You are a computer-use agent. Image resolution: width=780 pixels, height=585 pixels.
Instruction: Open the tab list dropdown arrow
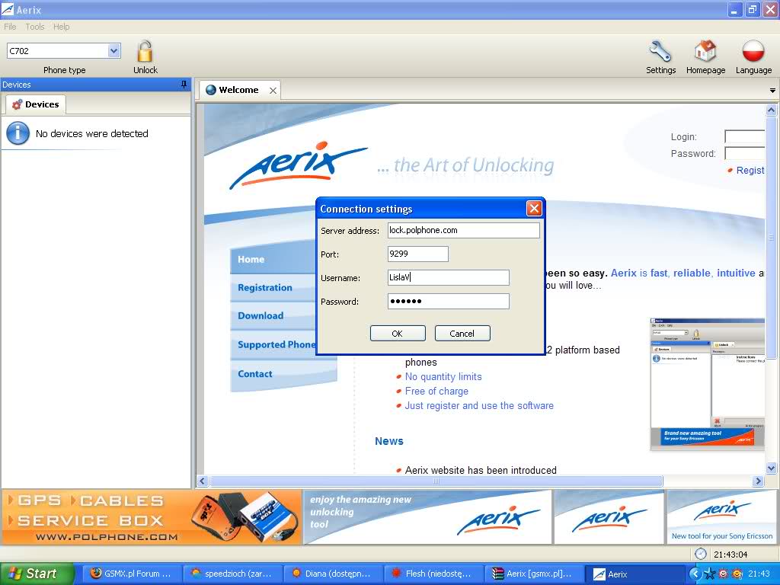click(x=772, y=91)
